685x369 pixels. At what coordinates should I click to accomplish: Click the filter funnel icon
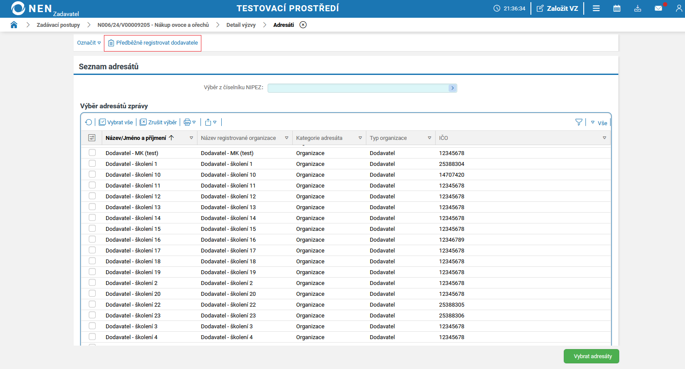(x=578, y=122)
